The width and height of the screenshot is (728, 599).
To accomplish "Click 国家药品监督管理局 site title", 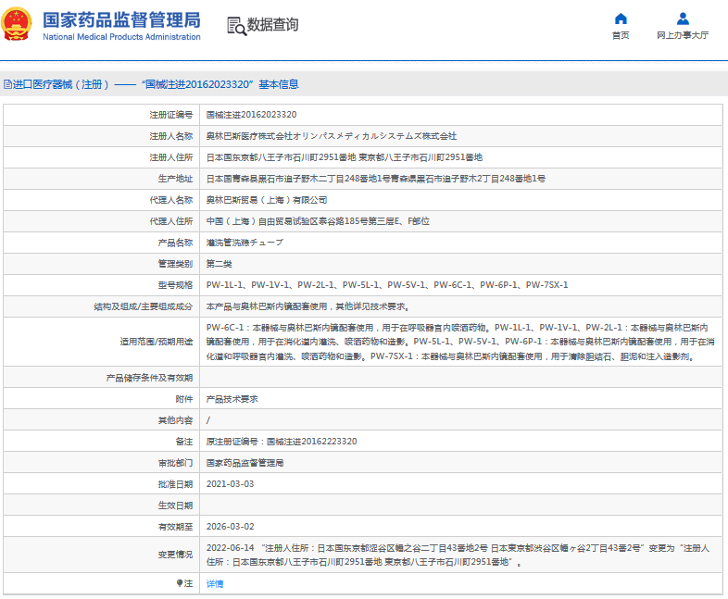I will tap(121, 20).
